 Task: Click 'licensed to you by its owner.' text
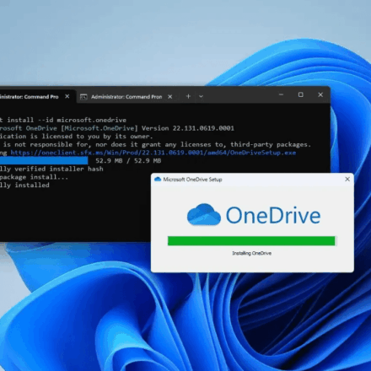[x=97, y=137]
